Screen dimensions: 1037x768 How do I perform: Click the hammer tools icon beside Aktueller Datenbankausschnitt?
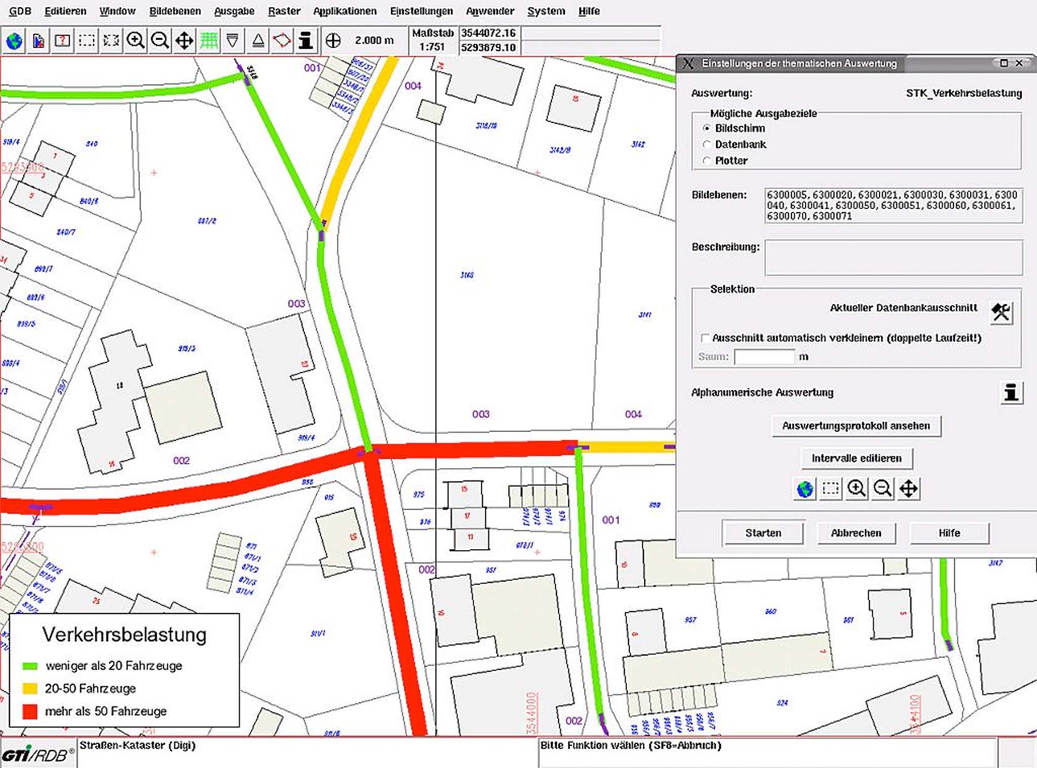[x=1001, y=312]
